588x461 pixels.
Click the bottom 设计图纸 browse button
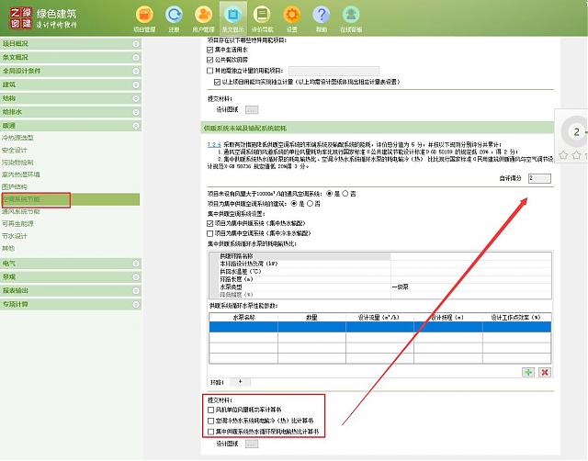[252, 444]
